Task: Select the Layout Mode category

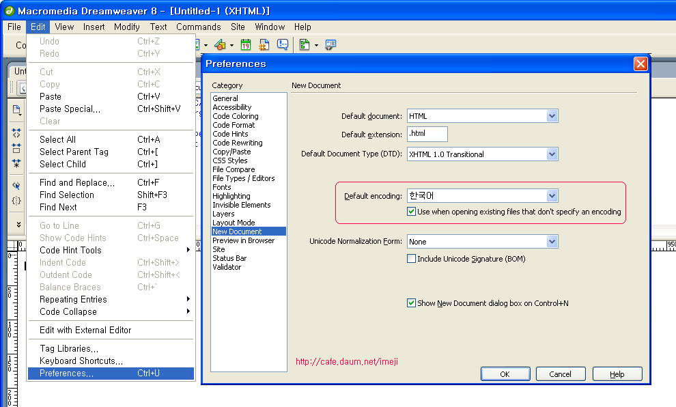Action: (x=234, y=223)
